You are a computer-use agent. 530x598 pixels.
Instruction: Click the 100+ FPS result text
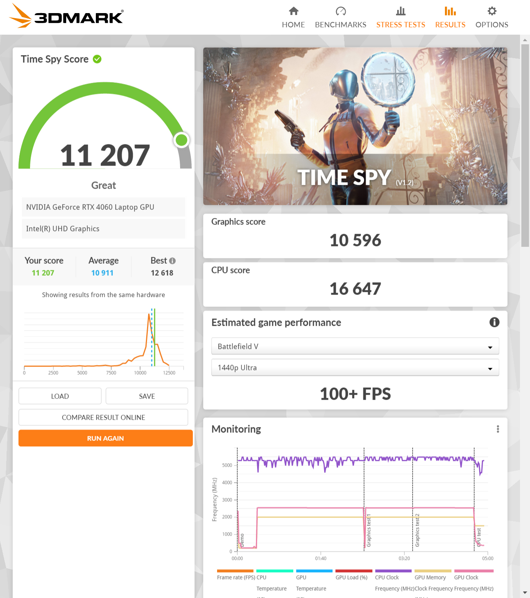(x=355, y=394)
